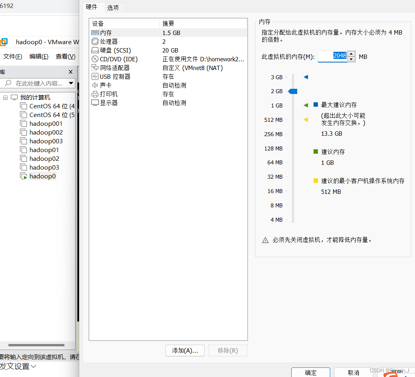Click the warning triangle icon
This screenshot has height=377, width=415.
265,240
